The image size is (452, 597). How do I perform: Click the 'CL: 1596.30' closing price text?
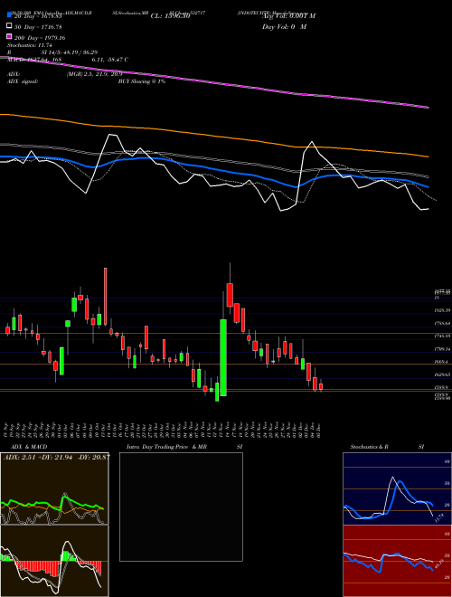pos(170,16)
